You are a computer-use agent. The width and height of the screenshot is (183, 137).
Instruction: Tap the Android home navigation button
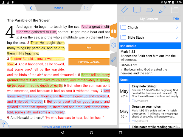click(x=92, y=133)
